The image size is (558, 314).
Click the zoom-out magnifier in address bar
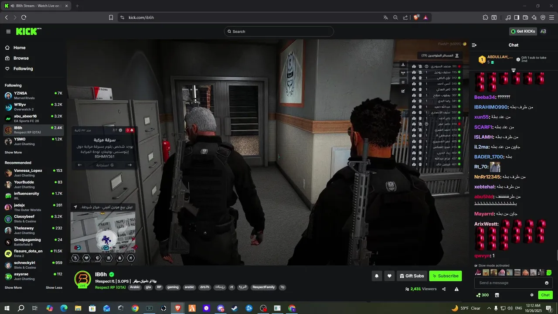pos(395,17)
